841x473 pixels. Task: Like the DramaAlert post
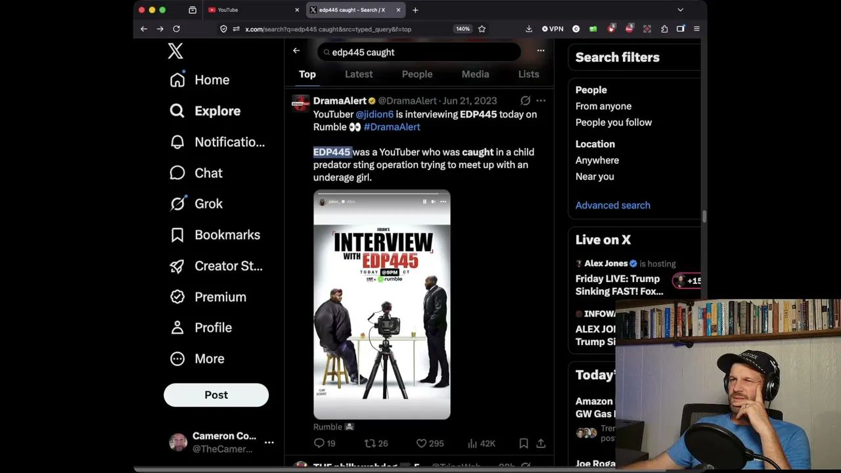pyautogui.click(x=430, y=443)
